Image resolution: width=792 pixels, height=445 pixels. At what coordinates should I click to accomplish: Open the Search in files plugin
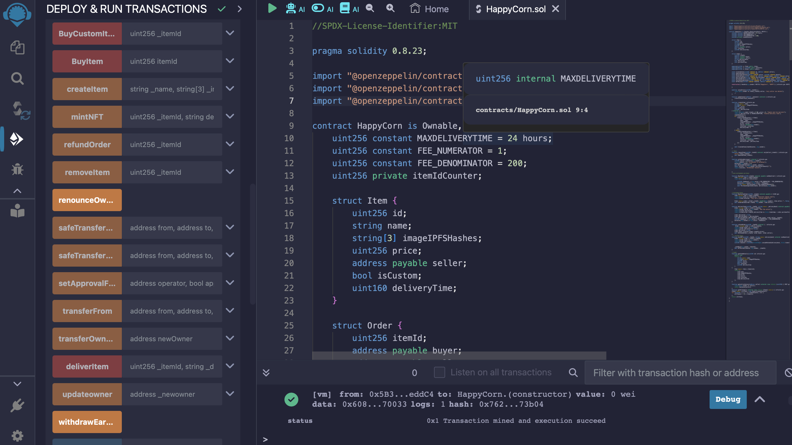click(17, 78)
